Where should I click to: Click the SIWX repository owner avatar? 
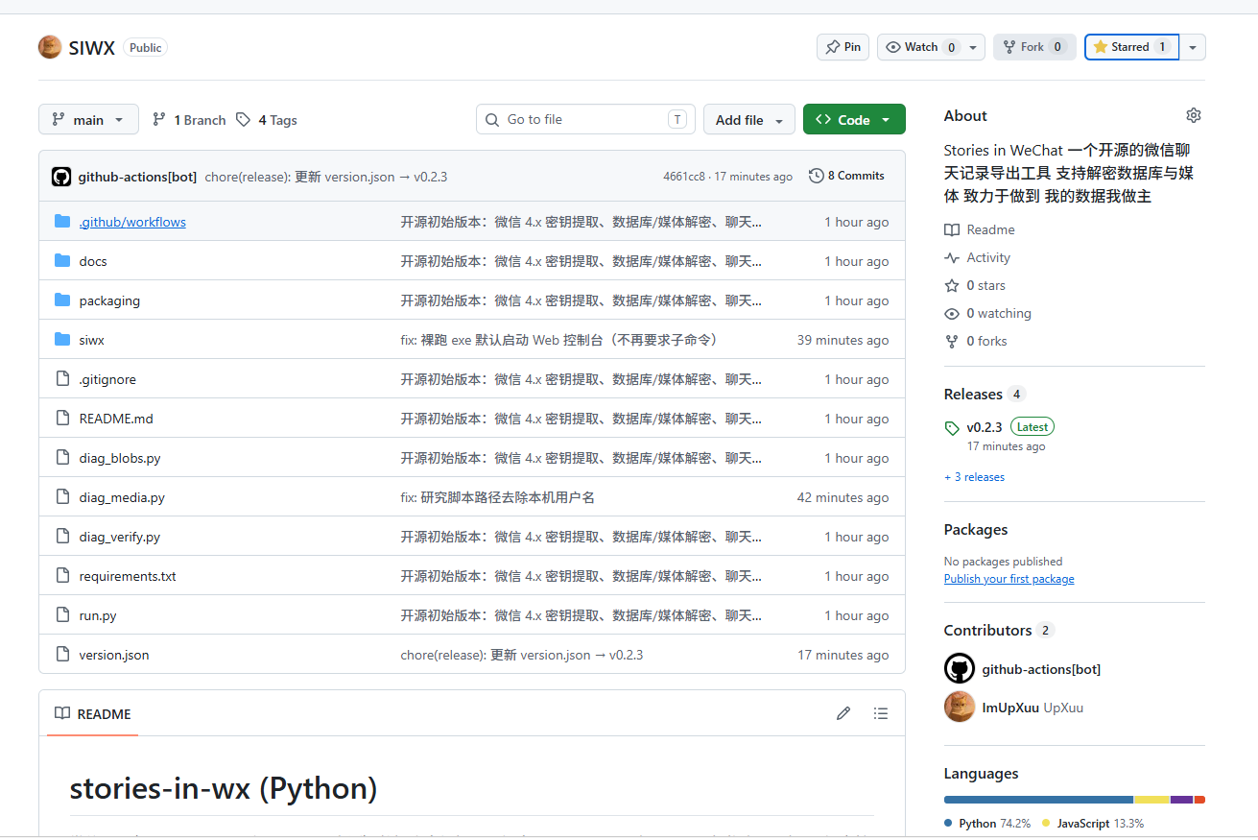50,47
